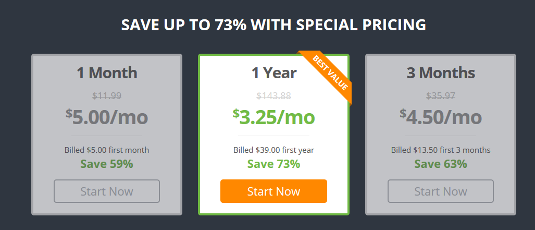The image size is (535, 230).
Task: Click the $5.00/mo price
Action: point(107,117)
